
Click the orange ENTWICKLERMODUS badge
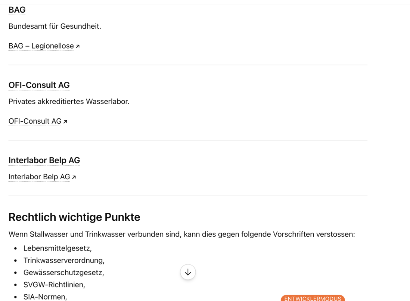313,298
